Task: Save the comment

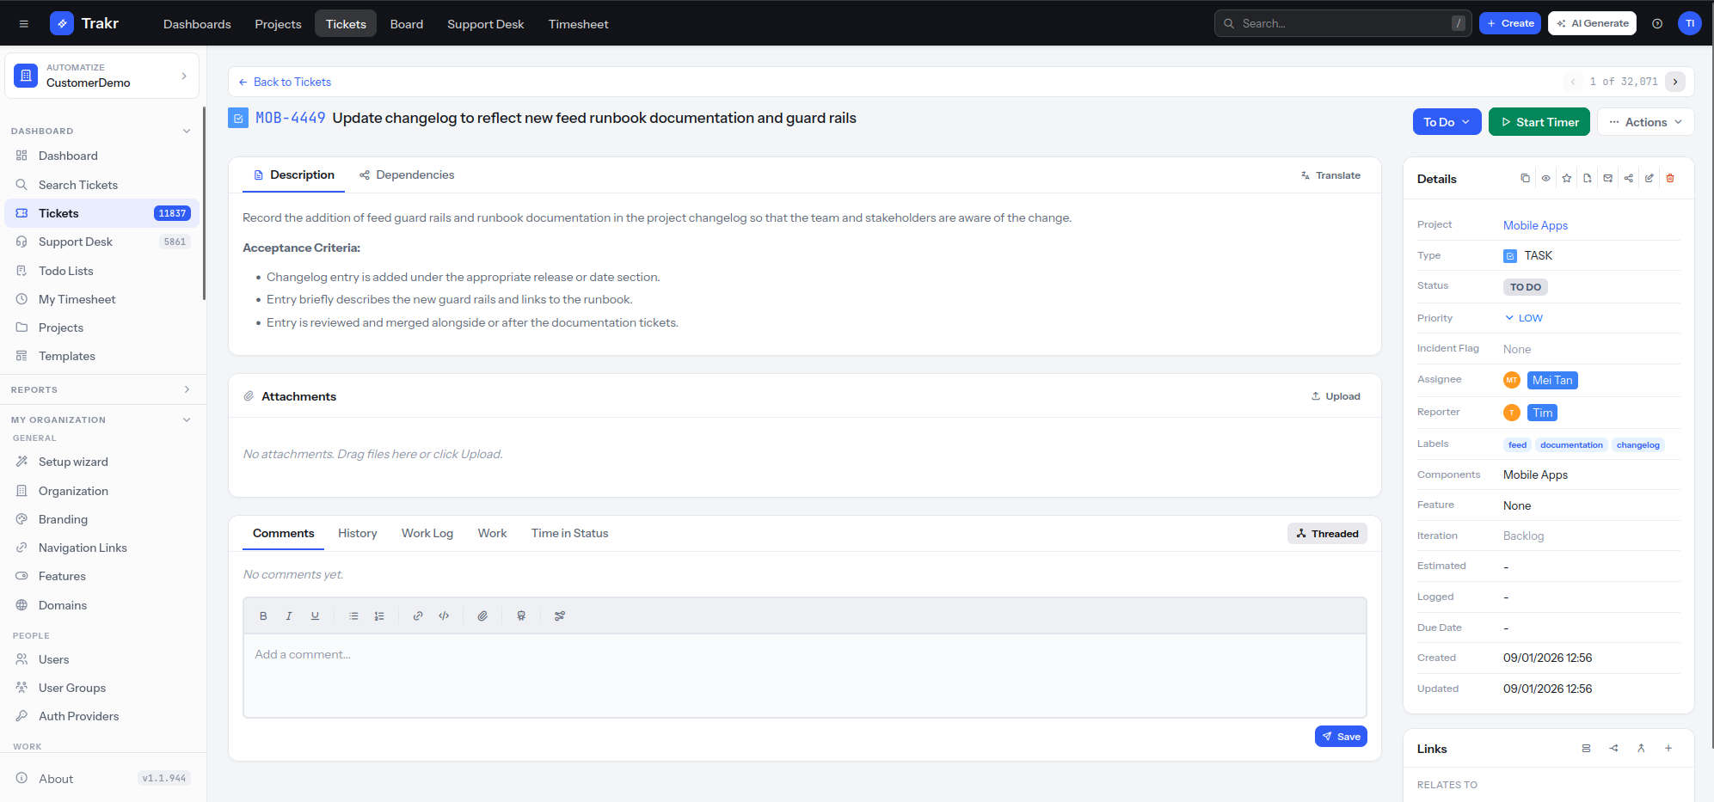Action: 1341,736
